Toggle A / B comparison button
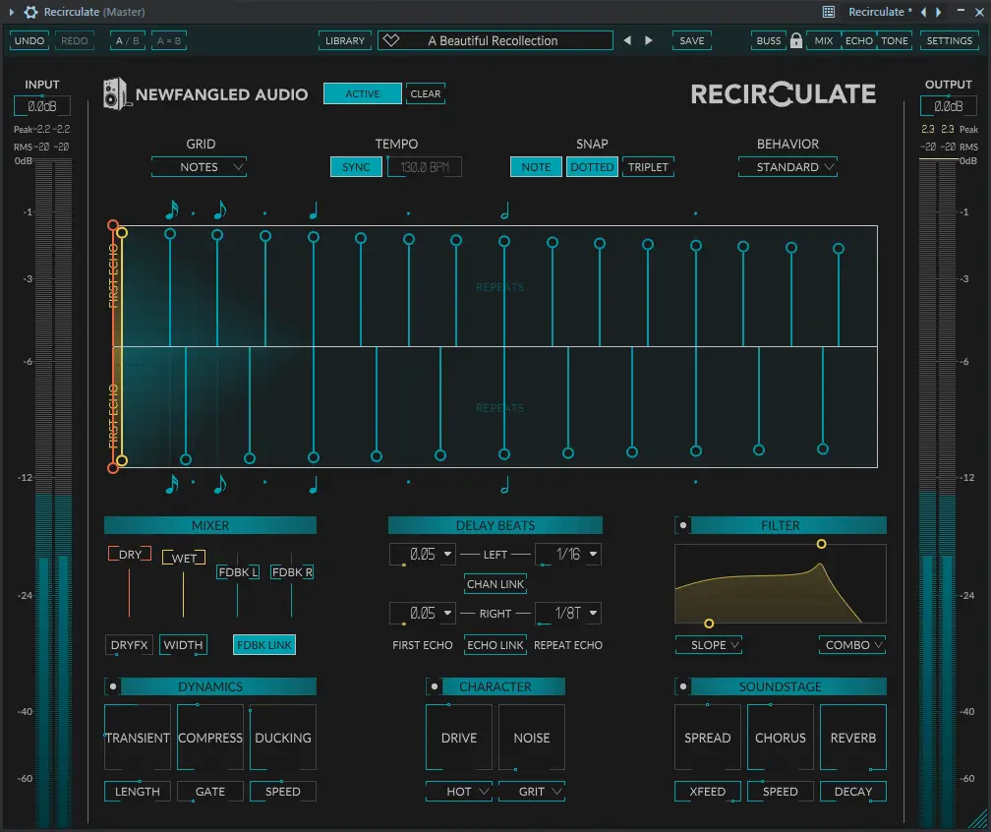The image size is (991, 832). click(x=127, y=40)
